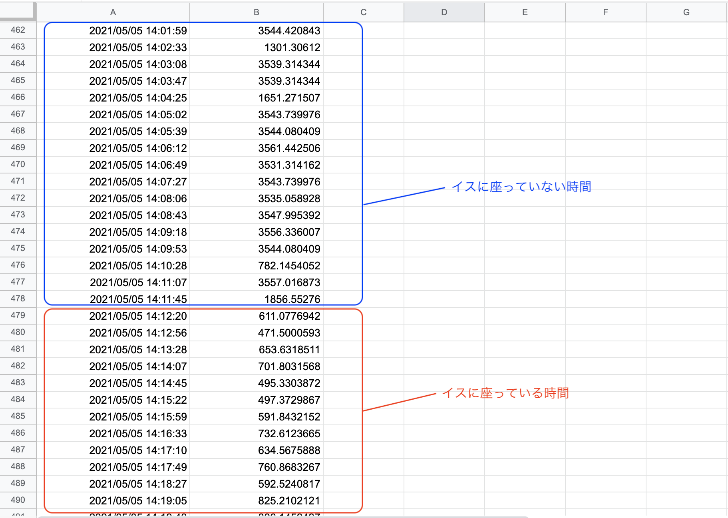Image resolution: width=728 pixels, height=518 pixels.
Task: Select row 479 header
Action: (x=18, y=315)
